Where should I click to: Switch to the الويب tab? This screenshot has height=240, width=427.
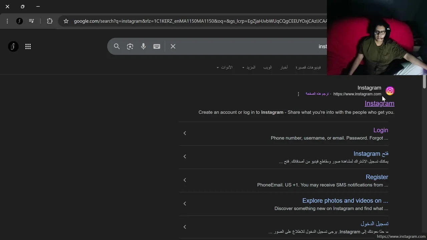point(268,67)
